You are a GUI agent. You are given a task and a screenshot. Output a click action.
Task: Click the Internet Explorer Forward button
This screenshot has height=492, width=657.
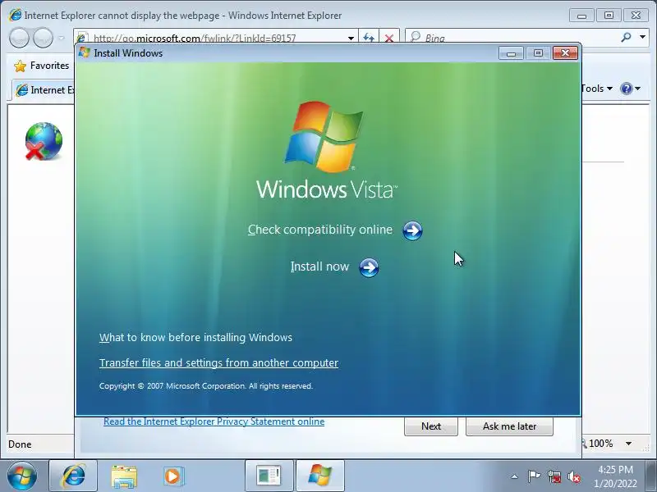pos(43,38)
